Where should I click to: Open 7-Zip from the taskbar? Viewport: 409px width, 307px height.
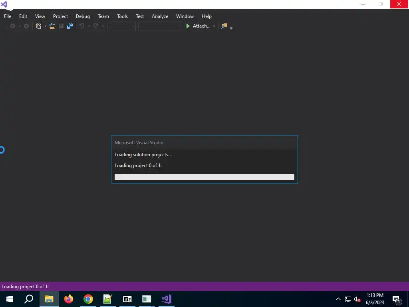tap(127, 299)
